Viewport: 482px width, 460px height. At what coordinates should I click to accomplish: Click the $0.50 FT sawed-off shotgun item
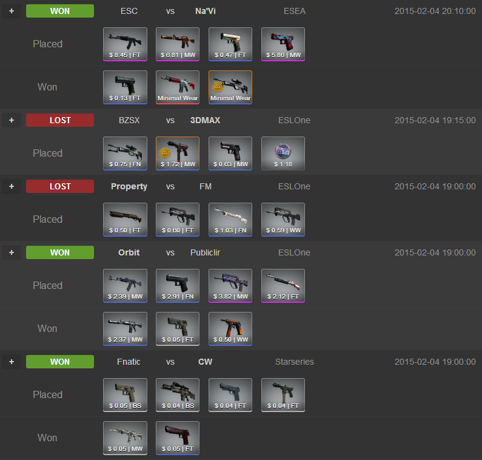tap(125, 220)
